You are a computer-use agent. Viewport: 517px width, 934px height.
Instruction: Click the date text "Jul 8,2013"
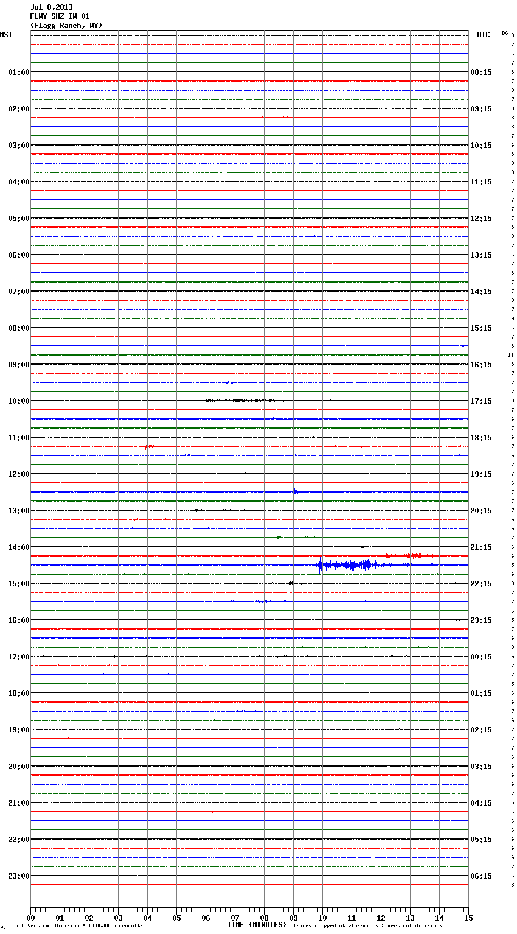click(51, 7)
